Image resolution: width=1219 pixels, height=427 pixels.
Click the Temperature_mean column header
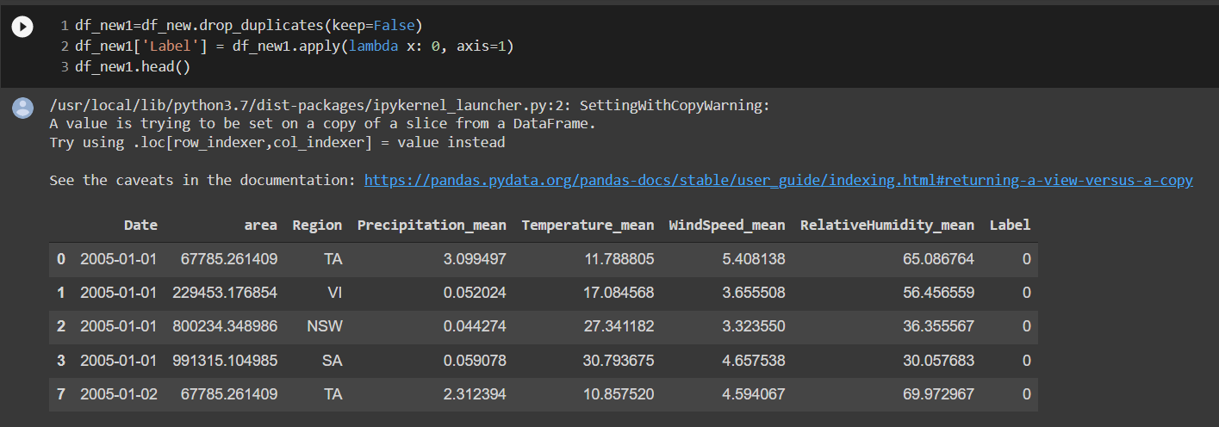coord(588,226)
